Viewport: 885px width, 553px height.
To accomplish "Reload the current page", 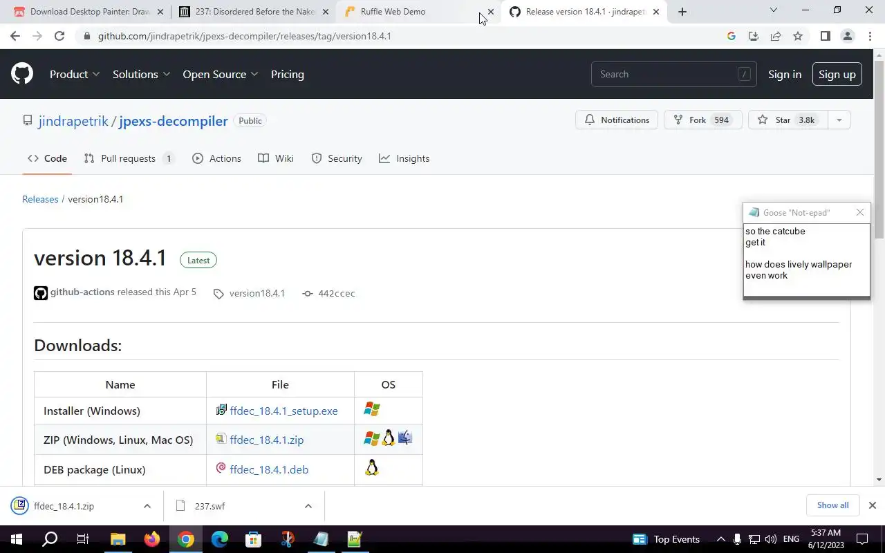I will [x=59, y=36].
